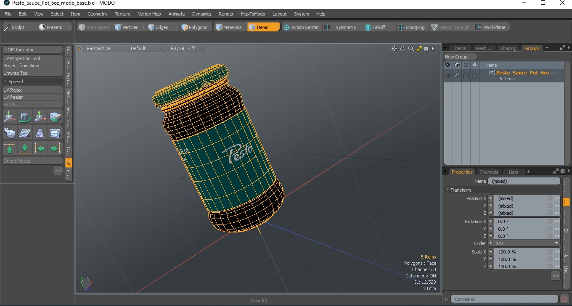Open the viewport settings gear
The height and width of the screenshot is (306, 572).
(426, 49)
